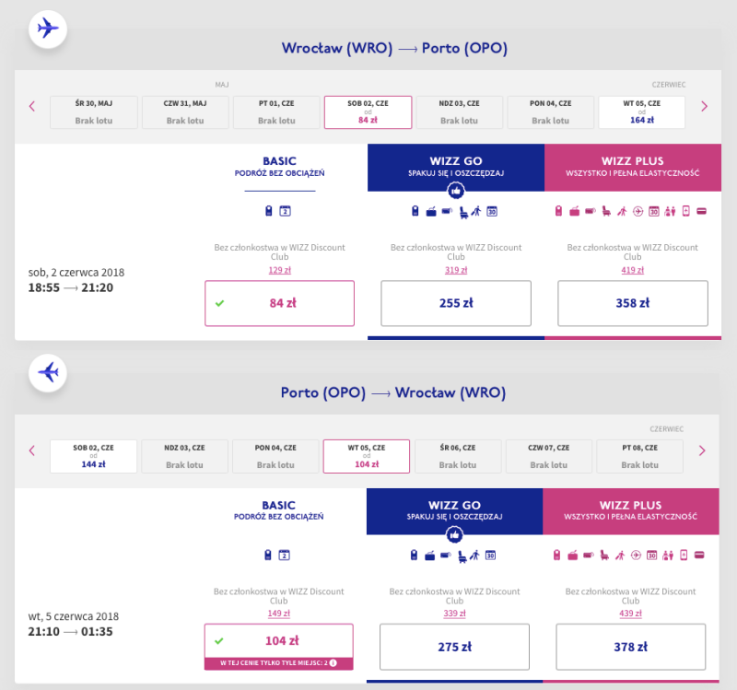Screen dimensions: 737x690
Task: Select return date SOB 02, CZE 144 zł
Action: pyautogui.click(x=94, y=456)
